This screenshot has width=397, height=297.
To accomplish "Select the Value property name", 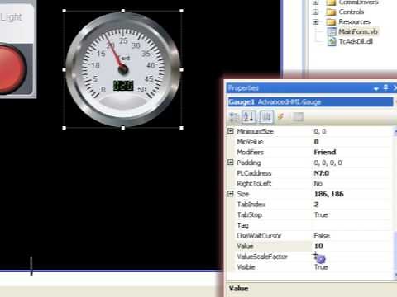I will tap(245, 247).
